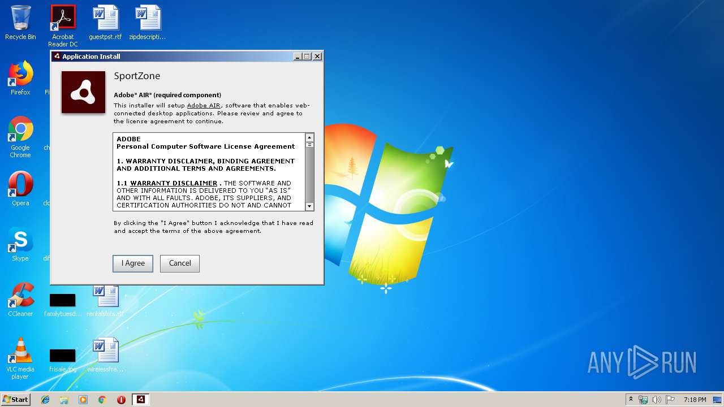Select the frisale.jpg image file
Screen dimensions: 724x407
pyautogui.click(x=63, y=360)
